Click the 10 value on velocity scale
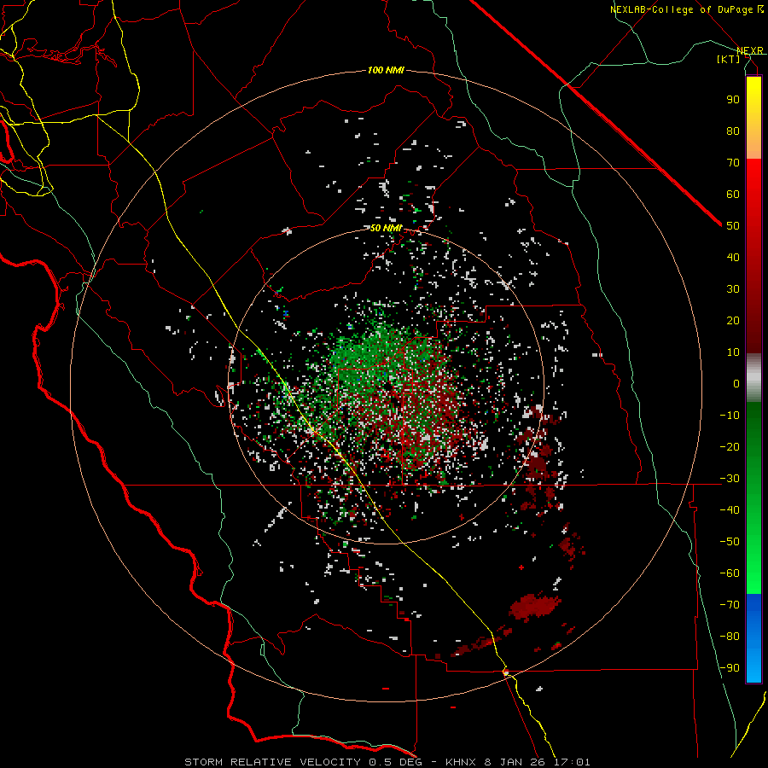Image resolution: width=768 pixels, height=768 pixels. pyautogui.click(x=733, y=352)
